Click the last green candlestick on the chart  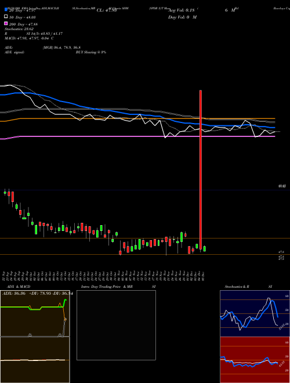pyautogui.click(x=205, y=248)
